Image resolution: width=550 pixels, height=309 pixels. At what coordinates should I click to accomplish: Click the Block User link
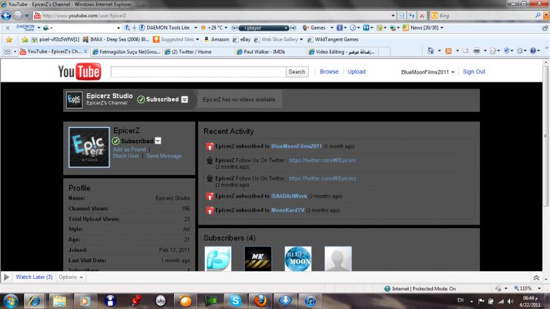pyautogui.click(x=126, y=156)
